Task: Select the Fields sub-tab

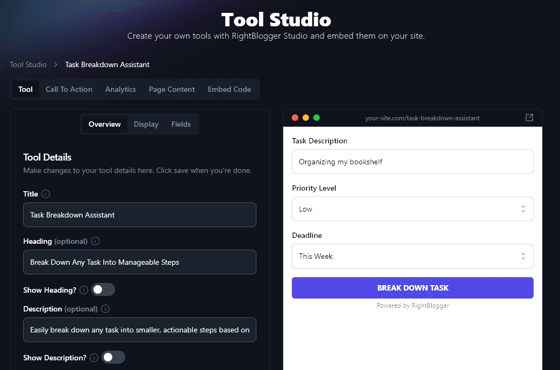Action: pyautogui.click(x=181, y=124)
